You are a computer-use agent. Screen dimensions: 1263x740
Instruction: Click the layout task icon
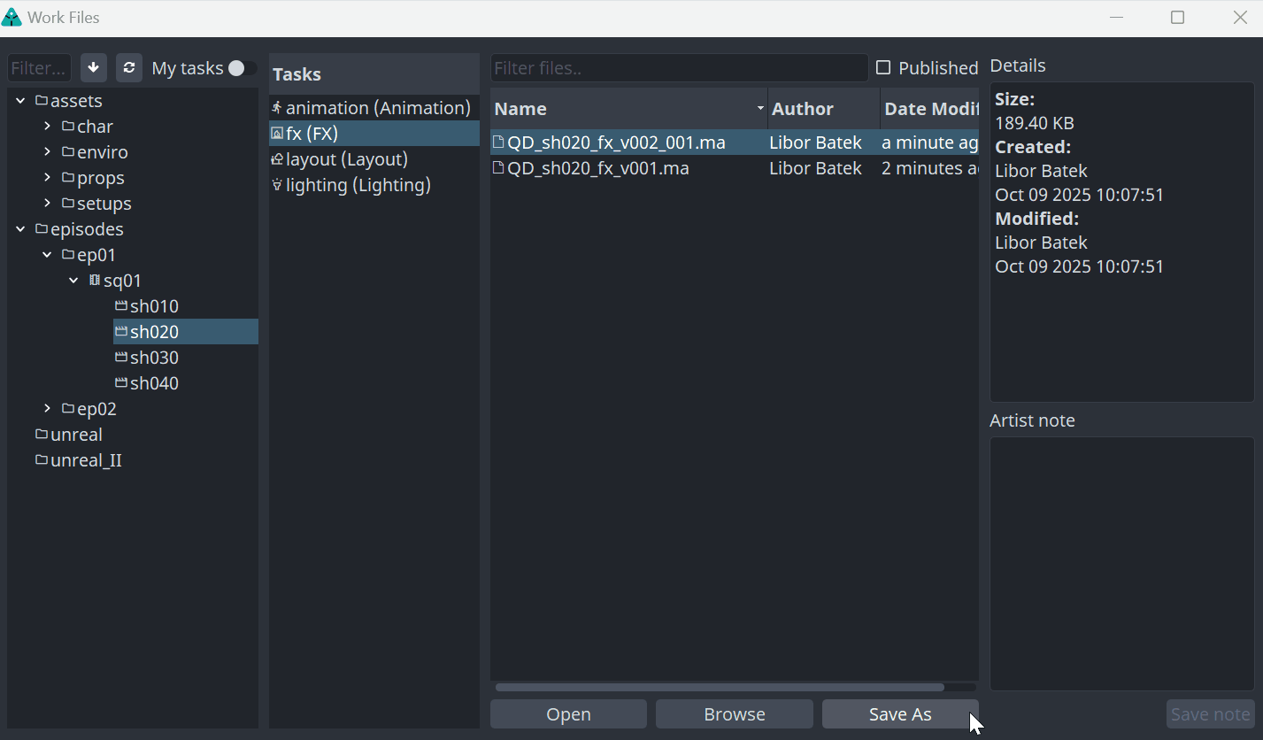click(277, 159)
